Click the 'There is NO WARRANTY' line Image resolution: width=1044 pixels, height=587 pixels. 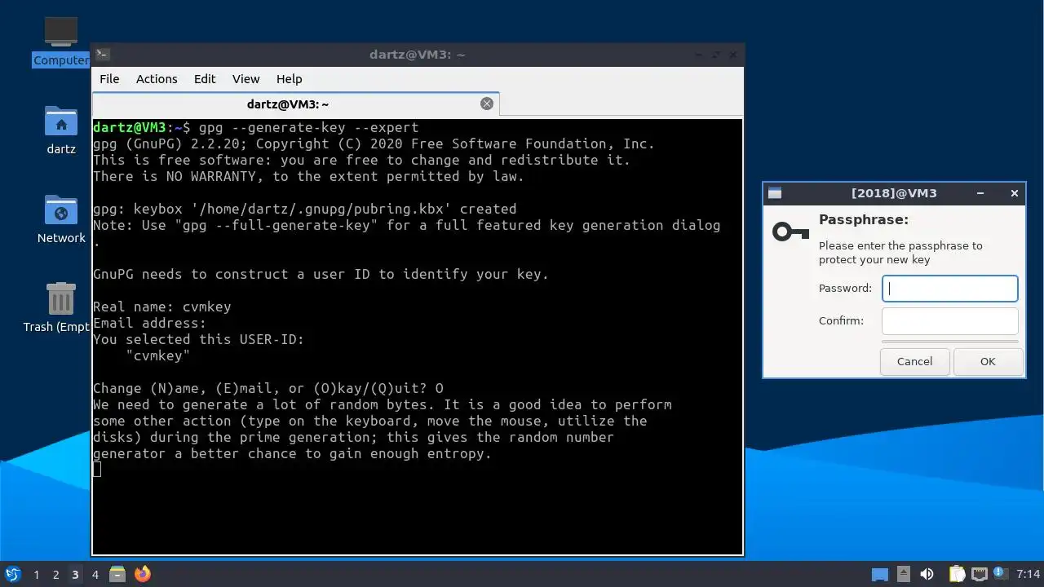coord(308,176)
